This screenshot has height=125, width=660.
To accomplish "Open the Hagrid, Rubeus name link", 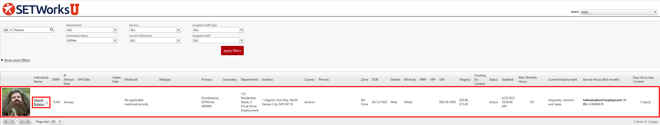I will [39, 102].
